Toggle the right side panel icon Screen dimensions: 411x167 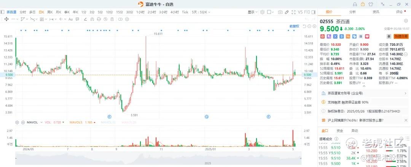click(x=314, y=12)
